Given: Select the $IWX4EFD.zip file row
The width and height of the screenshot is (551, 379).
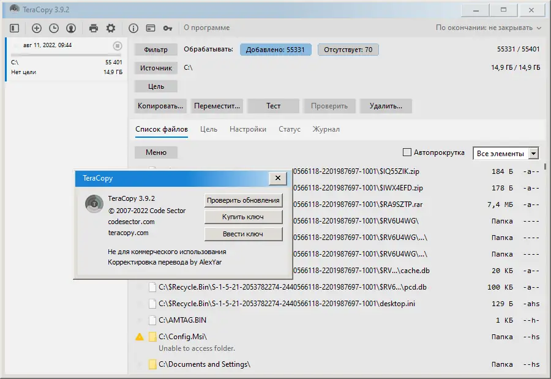Looking at the screenshot, I should pos(416,188).
